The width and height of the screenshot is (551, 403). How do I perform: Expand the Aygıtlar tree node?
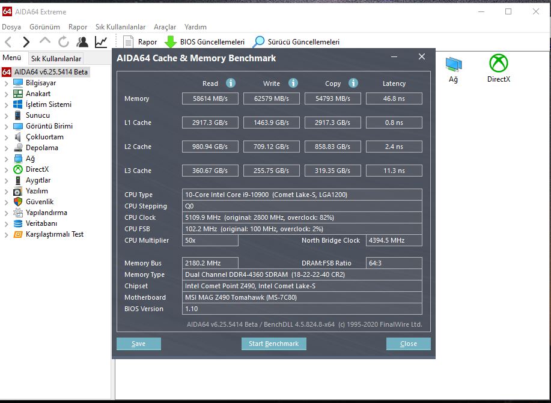7,181
